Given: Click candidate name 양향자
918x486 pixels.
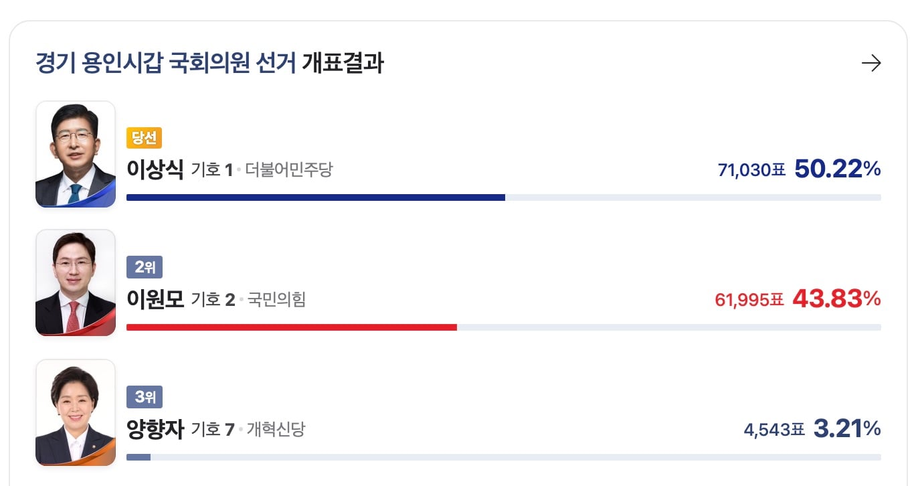Looking at the screenshot, I should (x=155, y=428).
